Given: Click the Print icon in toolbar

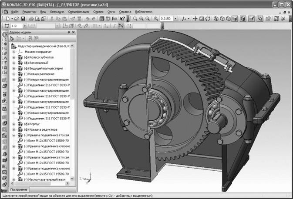Looking at the screenshot, I should coord(32,19).
